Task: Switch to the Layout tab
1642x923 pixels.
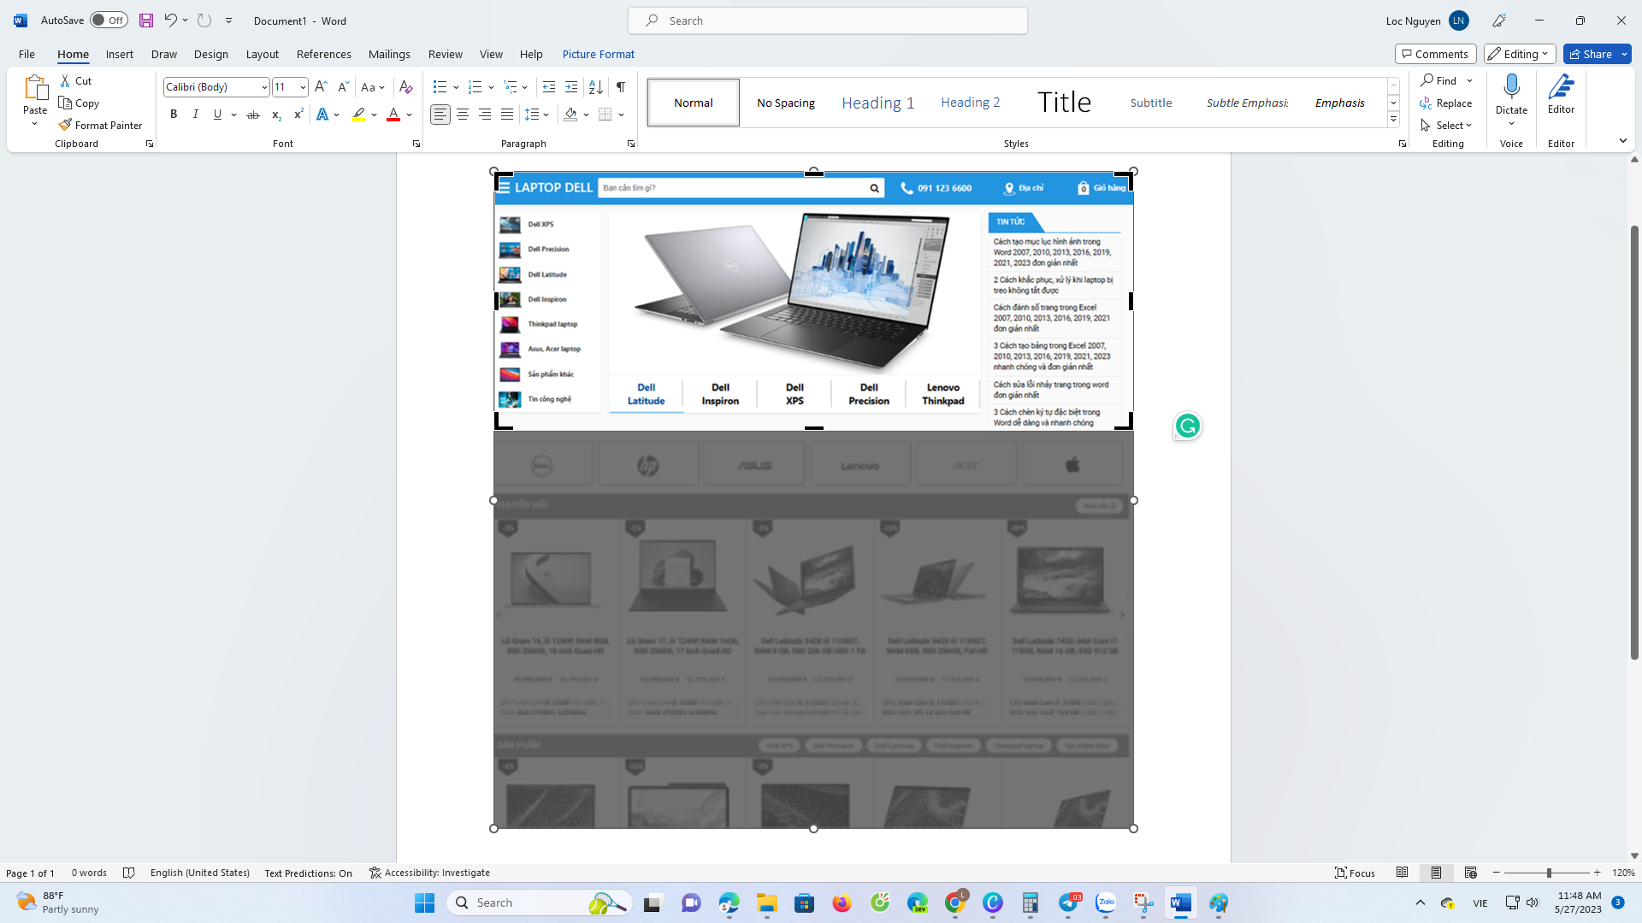Action: tap(263, 54)
